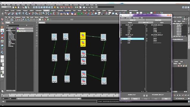Click Play forwards button
The image size is (190, 107).
180,95
